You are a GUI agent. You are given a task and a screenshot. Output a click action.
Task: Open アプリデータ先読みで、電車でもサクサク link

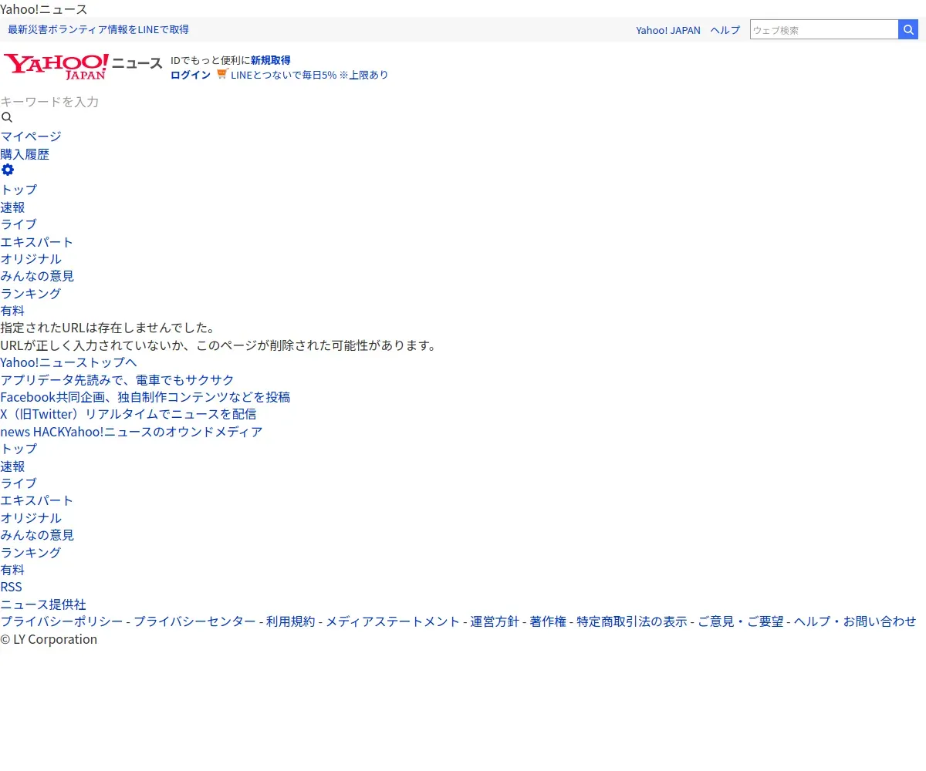click(x=117, y=380)
